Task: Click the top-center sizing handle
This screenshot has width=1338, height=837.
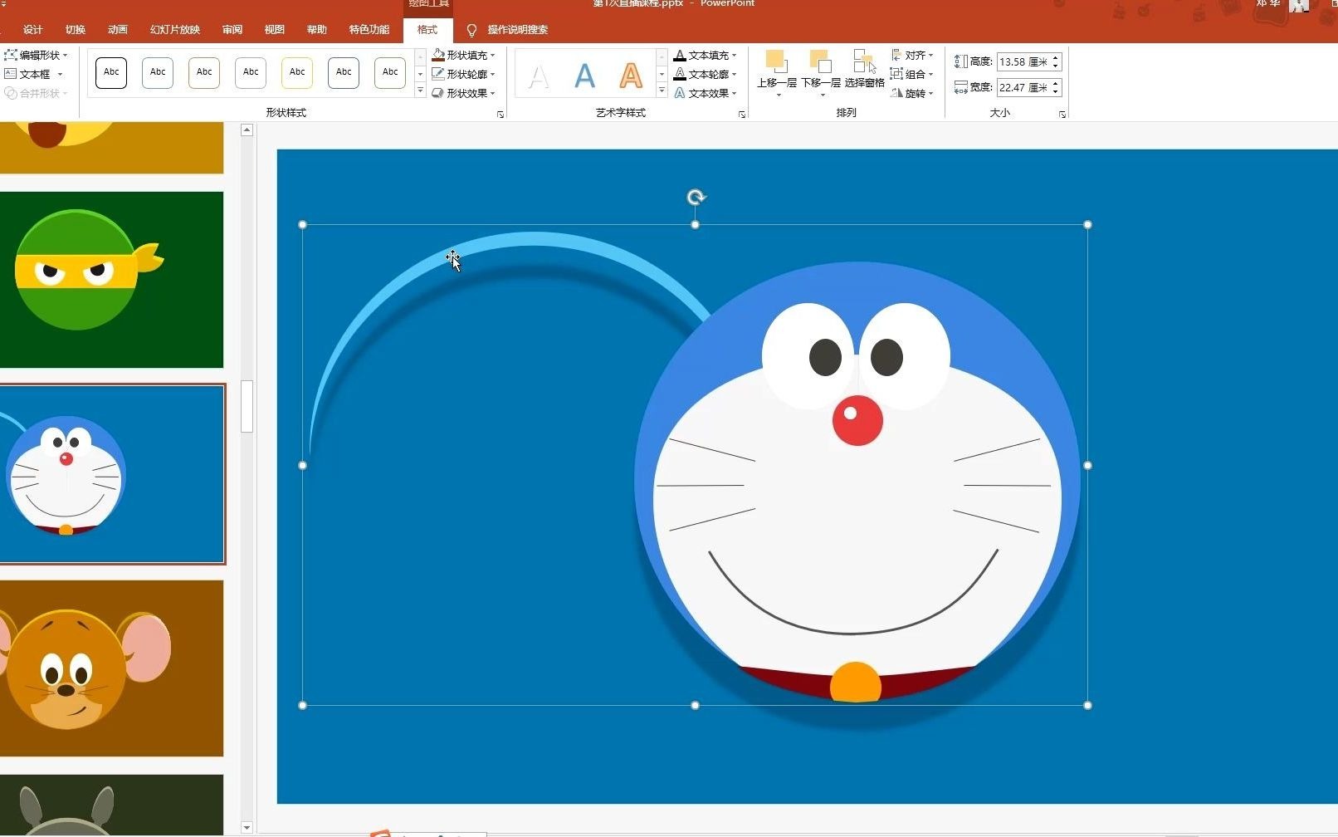Action: pyautogui.click(x=695, y=224)
